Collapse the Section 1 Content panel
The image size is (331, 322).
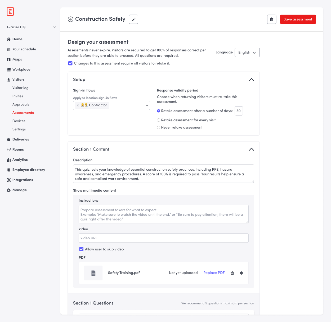pyautogui.click(x=251, y=149)
